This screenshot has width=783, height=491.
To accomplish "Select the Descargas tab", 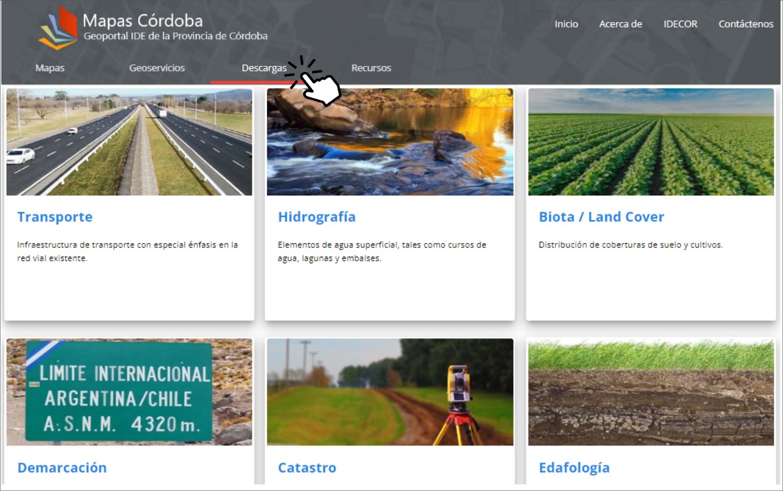I will point(264,68).
